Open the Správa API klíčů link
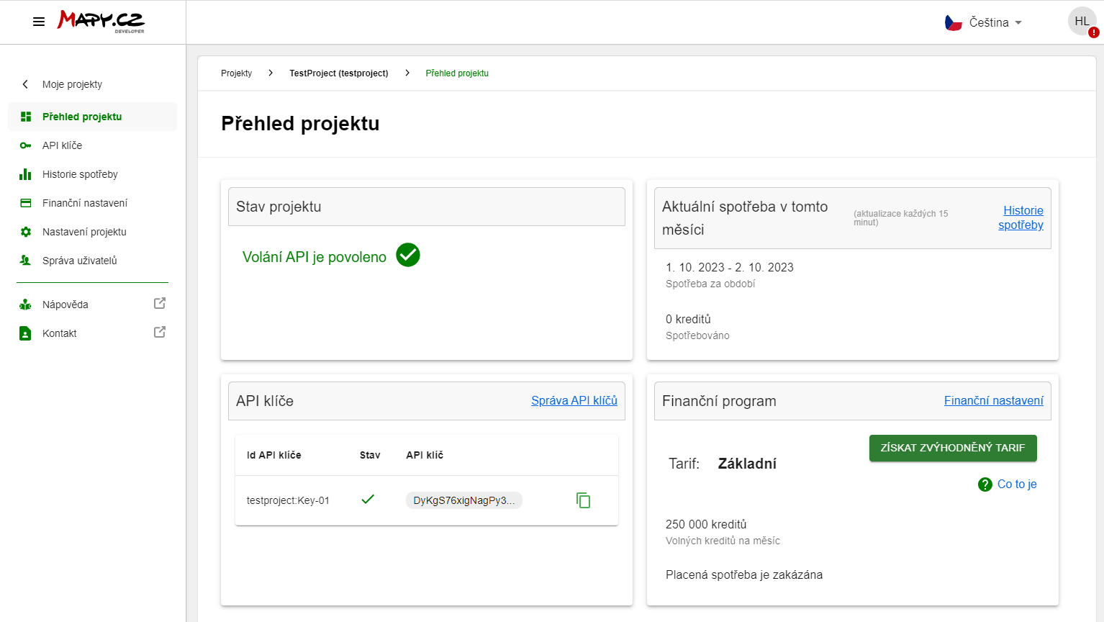Screen dimensions: 1104x622 click(x=574, y=400)
